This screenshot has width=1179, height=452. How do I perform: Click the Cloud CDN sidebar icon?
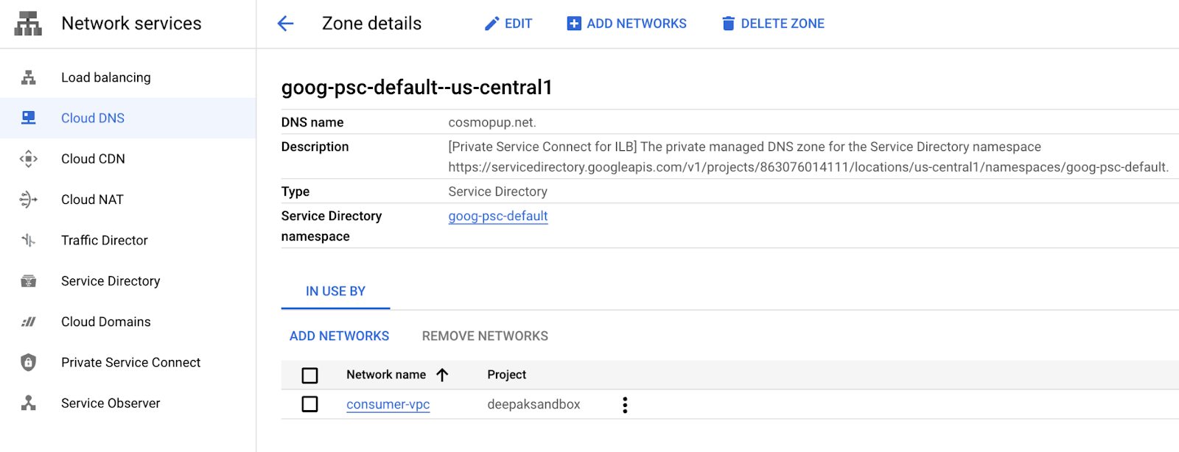pyautogui.click(x=29, y=159)
